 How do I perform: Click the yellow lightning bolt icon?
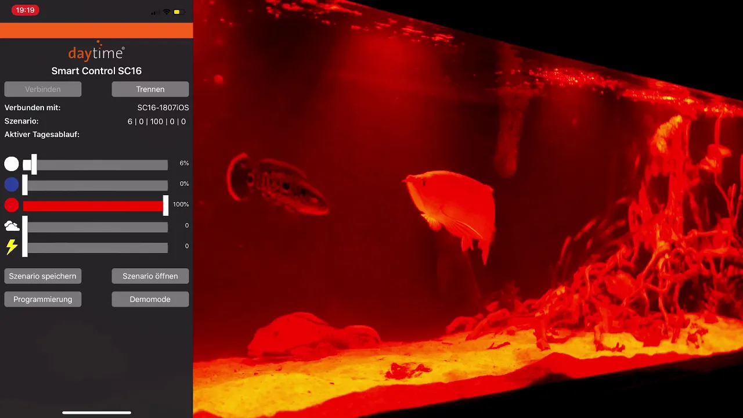(12, 247)
